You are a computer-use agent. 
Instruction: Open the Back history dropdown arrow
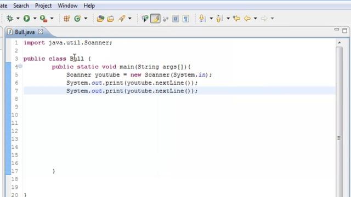pyautogui.click(x=256, y=19)
